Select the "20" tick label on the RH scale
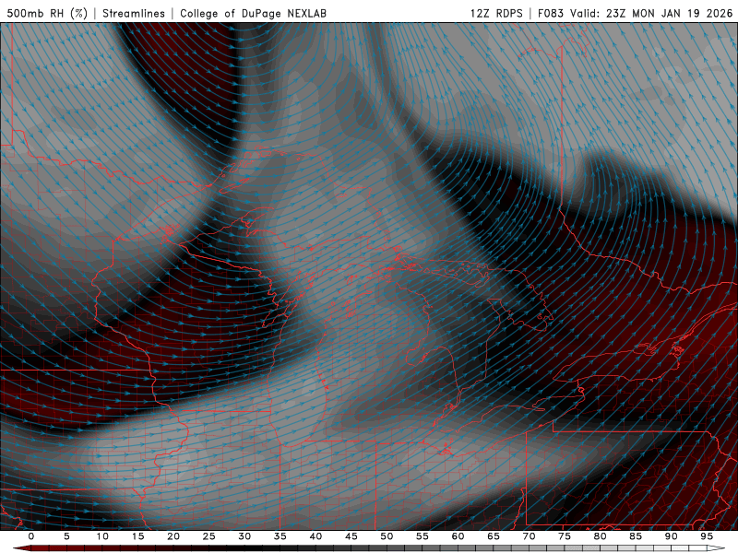738x553 pixels. point(173,536)
